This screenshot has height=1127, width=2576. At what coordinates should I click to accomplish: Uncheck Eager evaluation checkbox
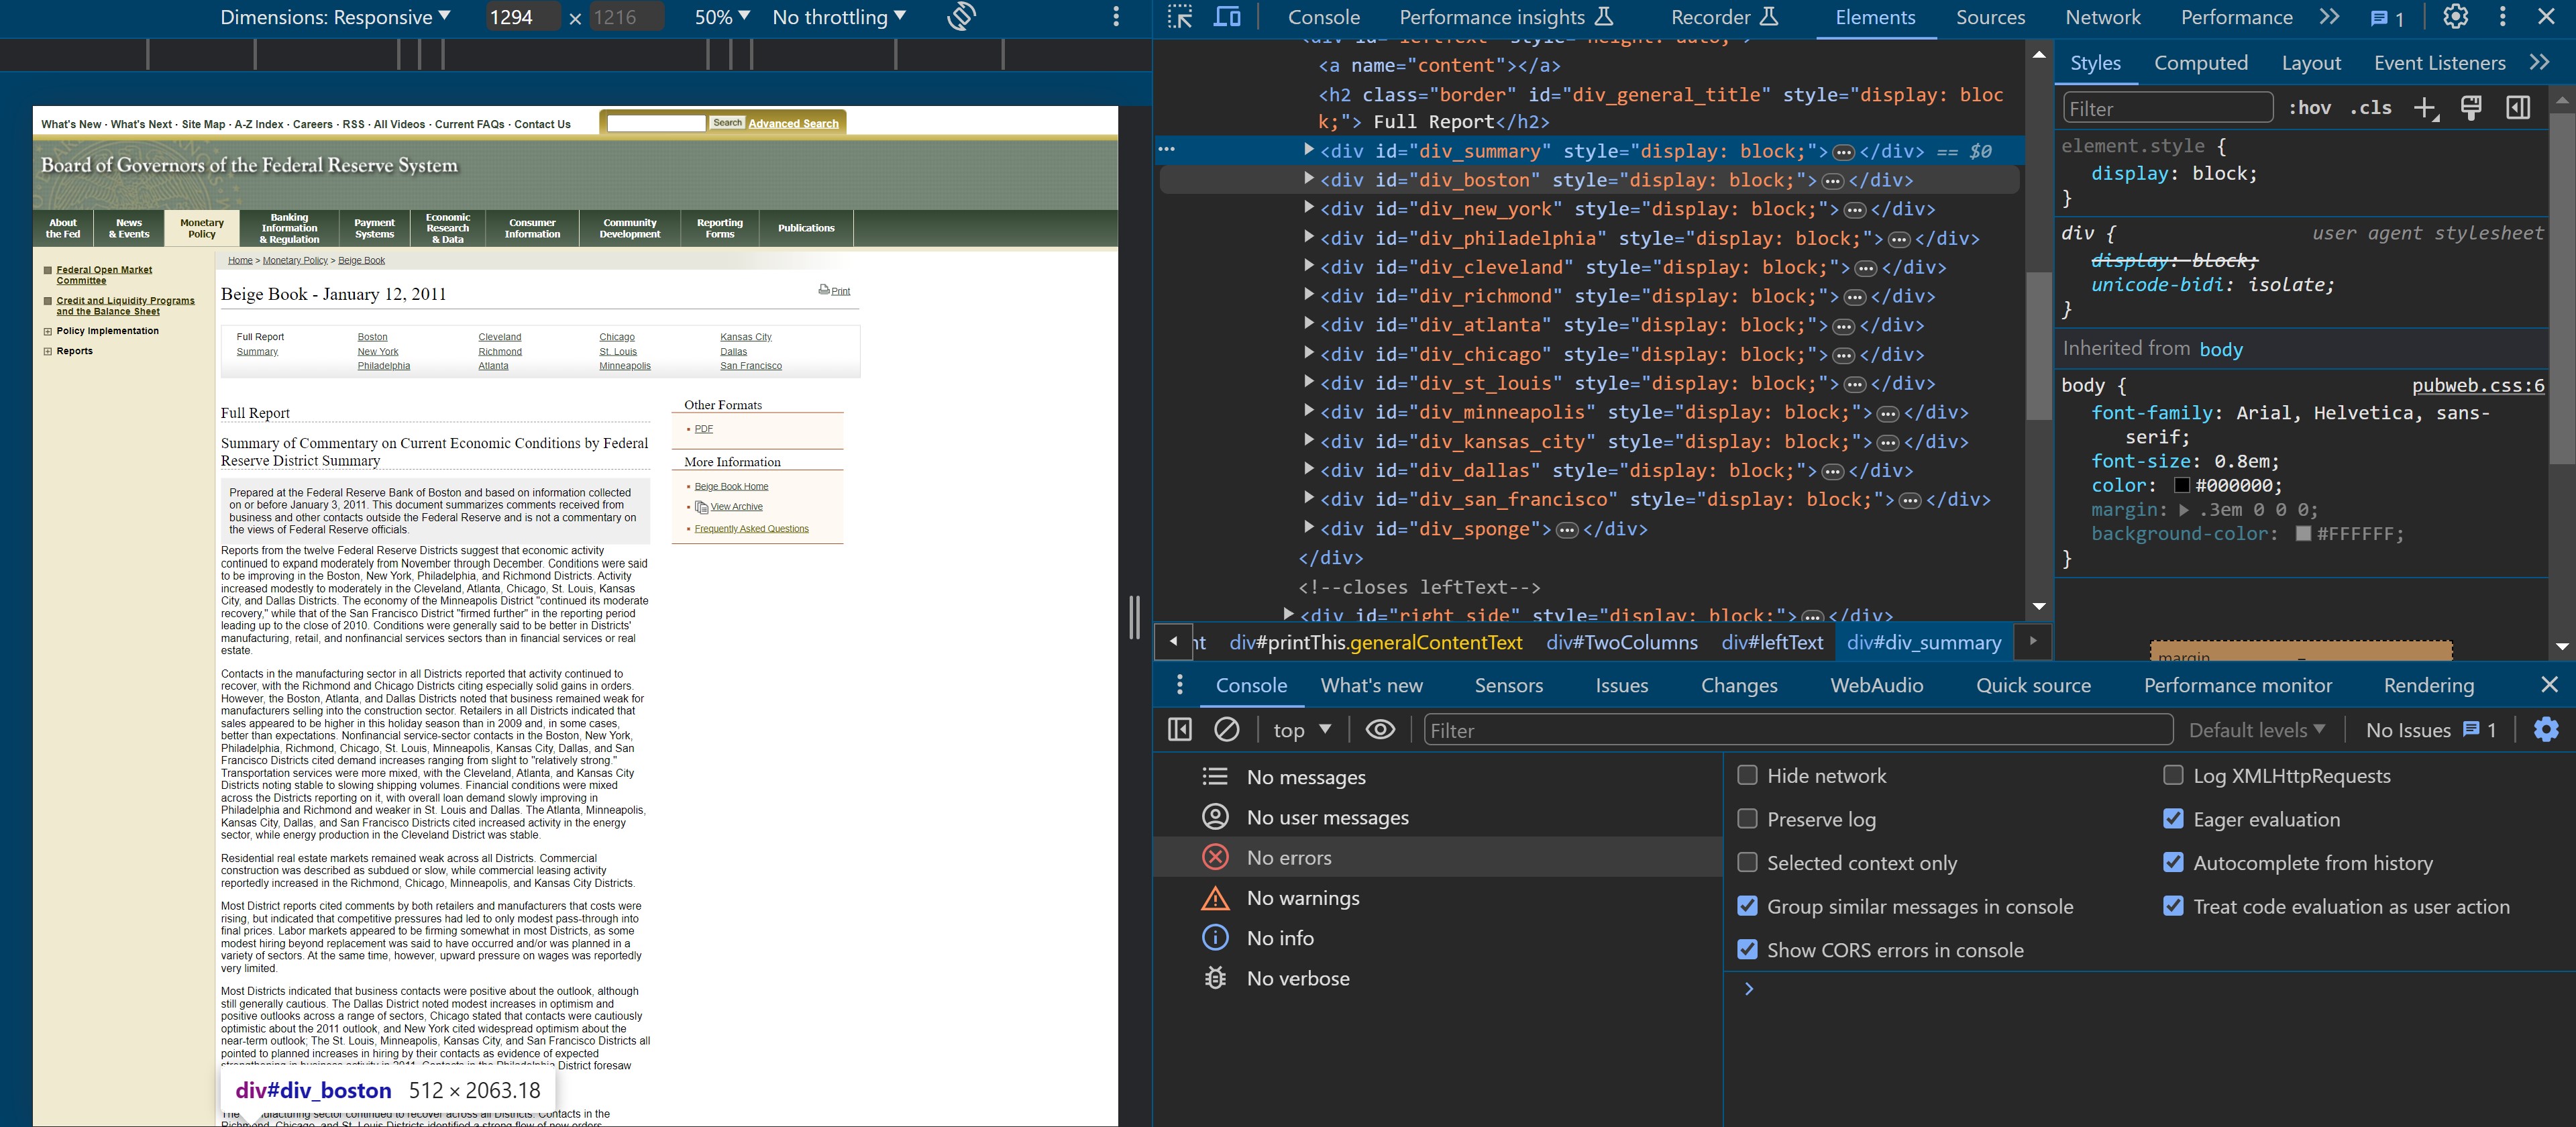tap(2173, 819)
